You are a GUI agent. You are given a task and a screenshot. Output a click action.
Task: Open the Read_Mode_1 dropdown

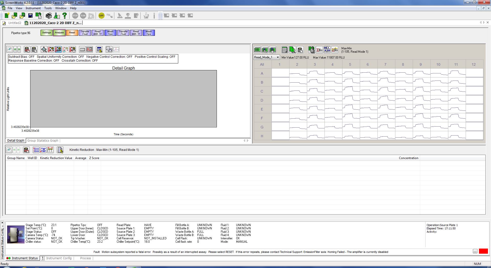coord(277,57)
